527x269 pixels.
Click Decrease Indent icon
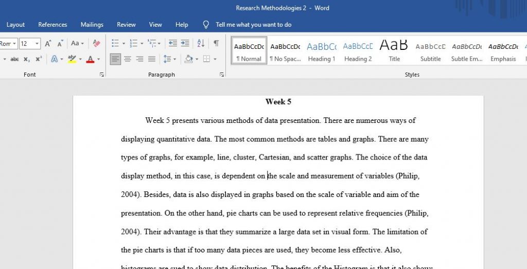point(173,43)
